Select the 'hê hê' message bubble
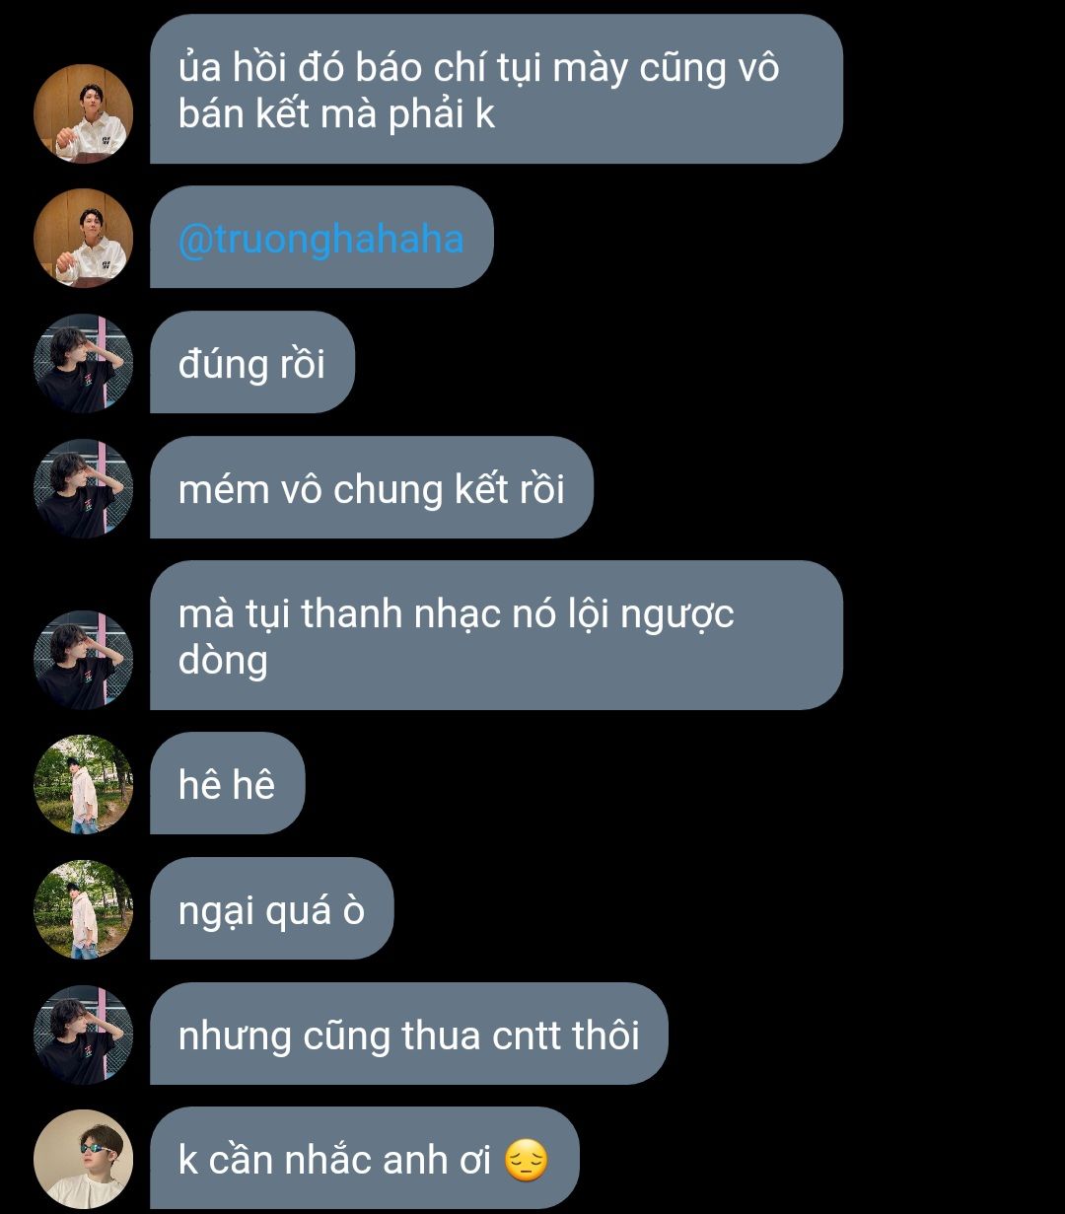 tap(227, 783)
